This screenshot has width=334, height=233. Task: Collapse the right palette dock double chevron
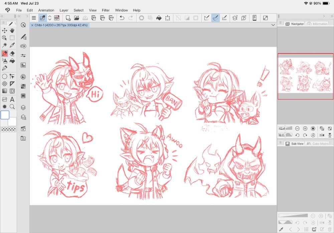332,16
